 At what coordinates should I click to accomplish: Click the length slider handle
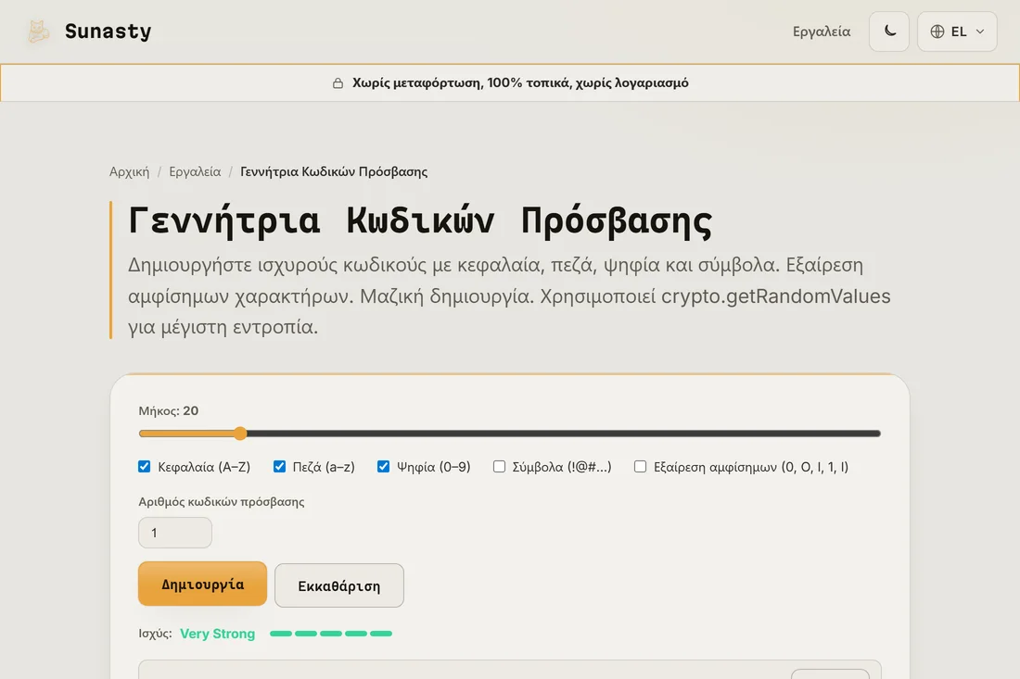tap(240, 434)
